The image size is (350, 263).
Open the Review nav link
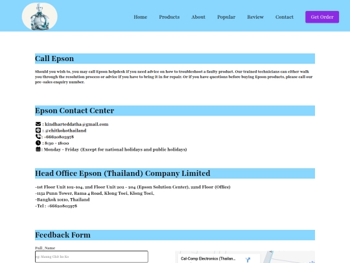click(x=255, y=17)
